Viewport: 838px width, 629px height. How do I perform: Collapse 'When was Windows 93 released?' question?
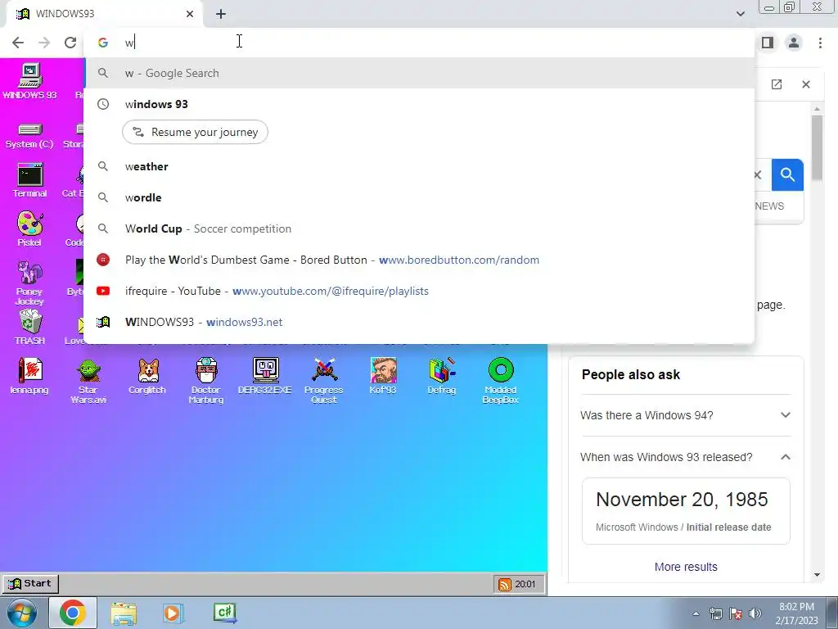tap(686, 457)
